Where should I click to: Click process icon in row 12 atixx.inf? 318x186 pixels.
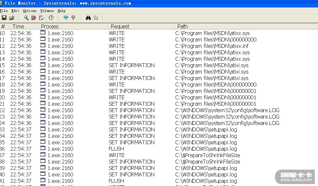point(43,45)
